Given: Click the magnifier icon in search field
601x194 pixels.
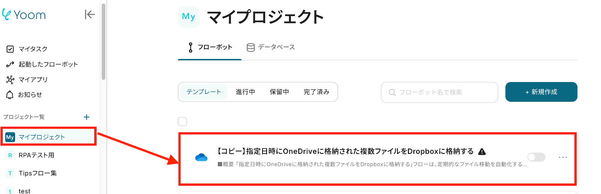Looking at the screenshot, I should click(392, 92).
